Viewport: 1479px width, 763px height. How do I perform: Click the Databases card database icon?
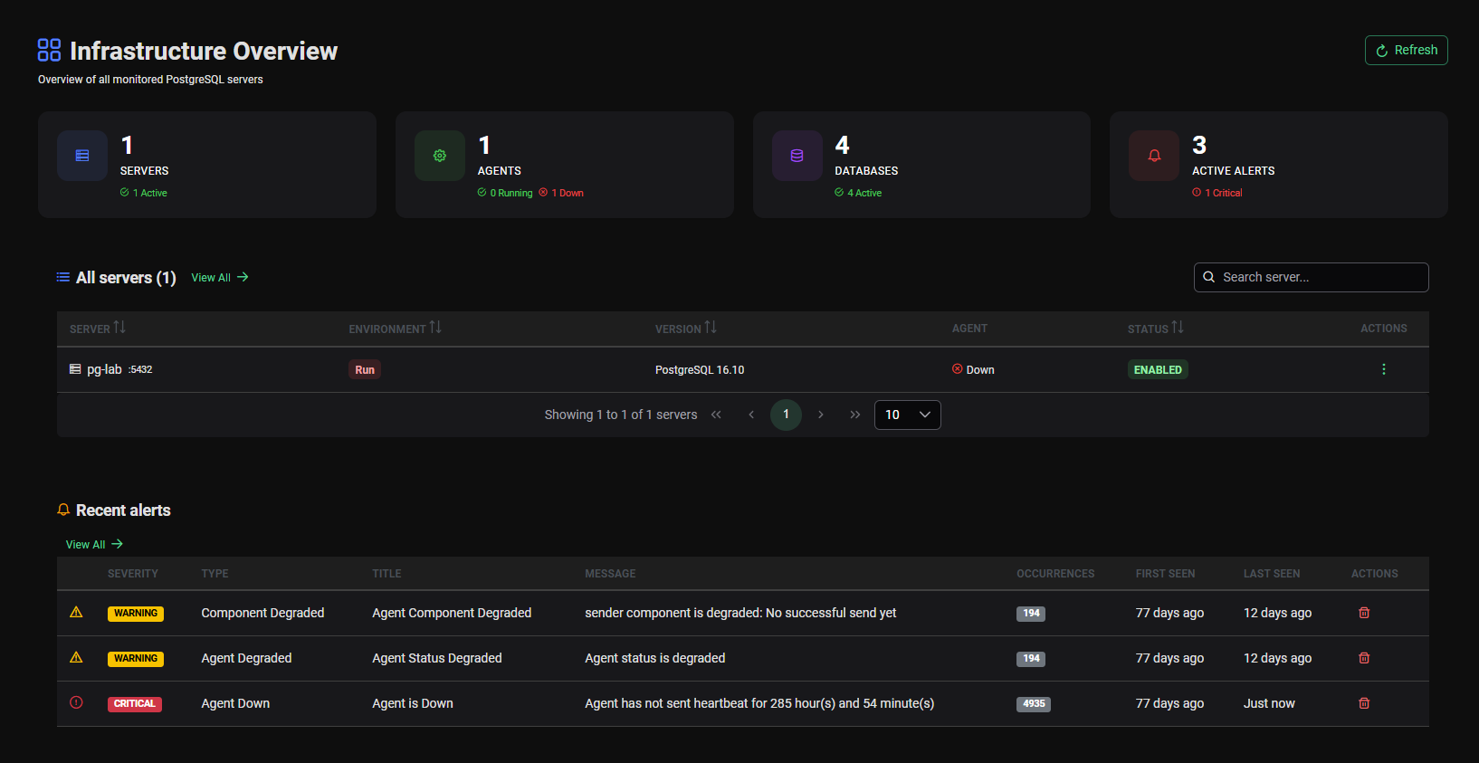tap(797, 156)
